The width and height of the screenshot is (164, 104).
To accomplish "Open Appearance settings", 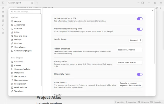I will 18,25.
